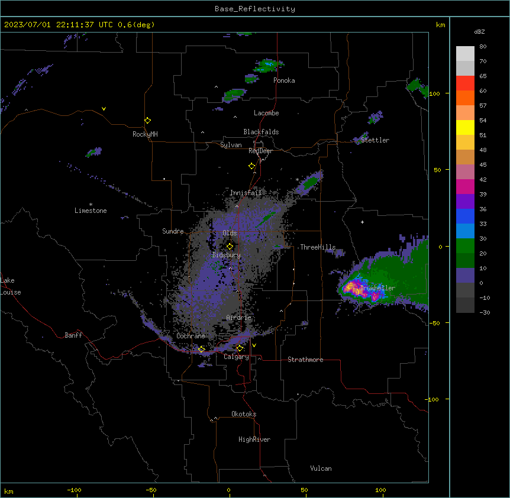The height and width of the screenshot is (498, 510).
Task: Pick the magenta 39-42 dBZ legend swatch
Action: [x=465, y=186]
